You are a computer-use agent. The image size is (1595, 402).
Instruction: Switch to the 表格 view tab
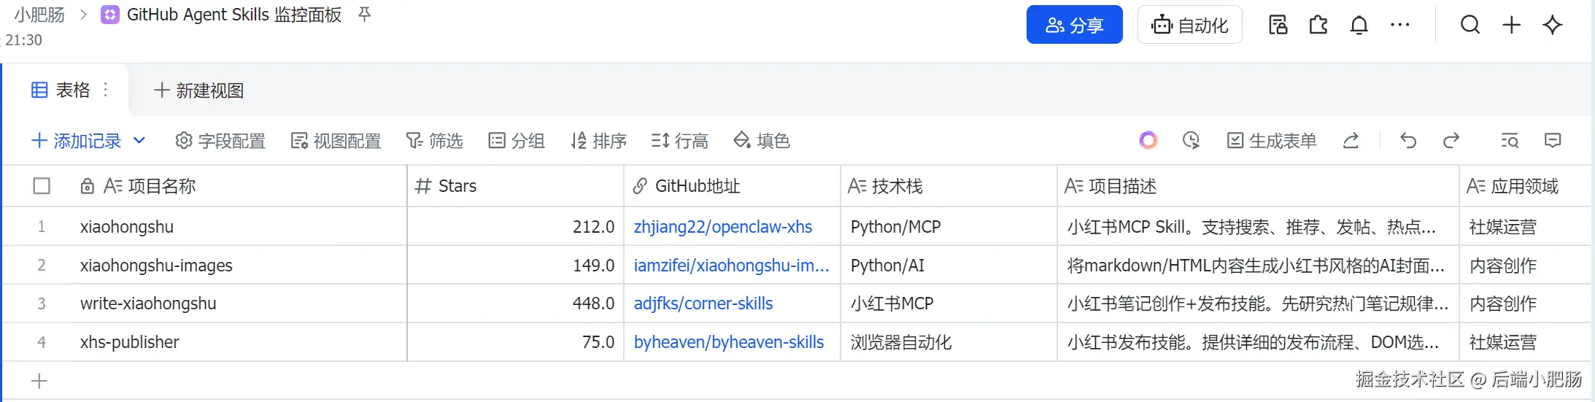pos(61,90)
